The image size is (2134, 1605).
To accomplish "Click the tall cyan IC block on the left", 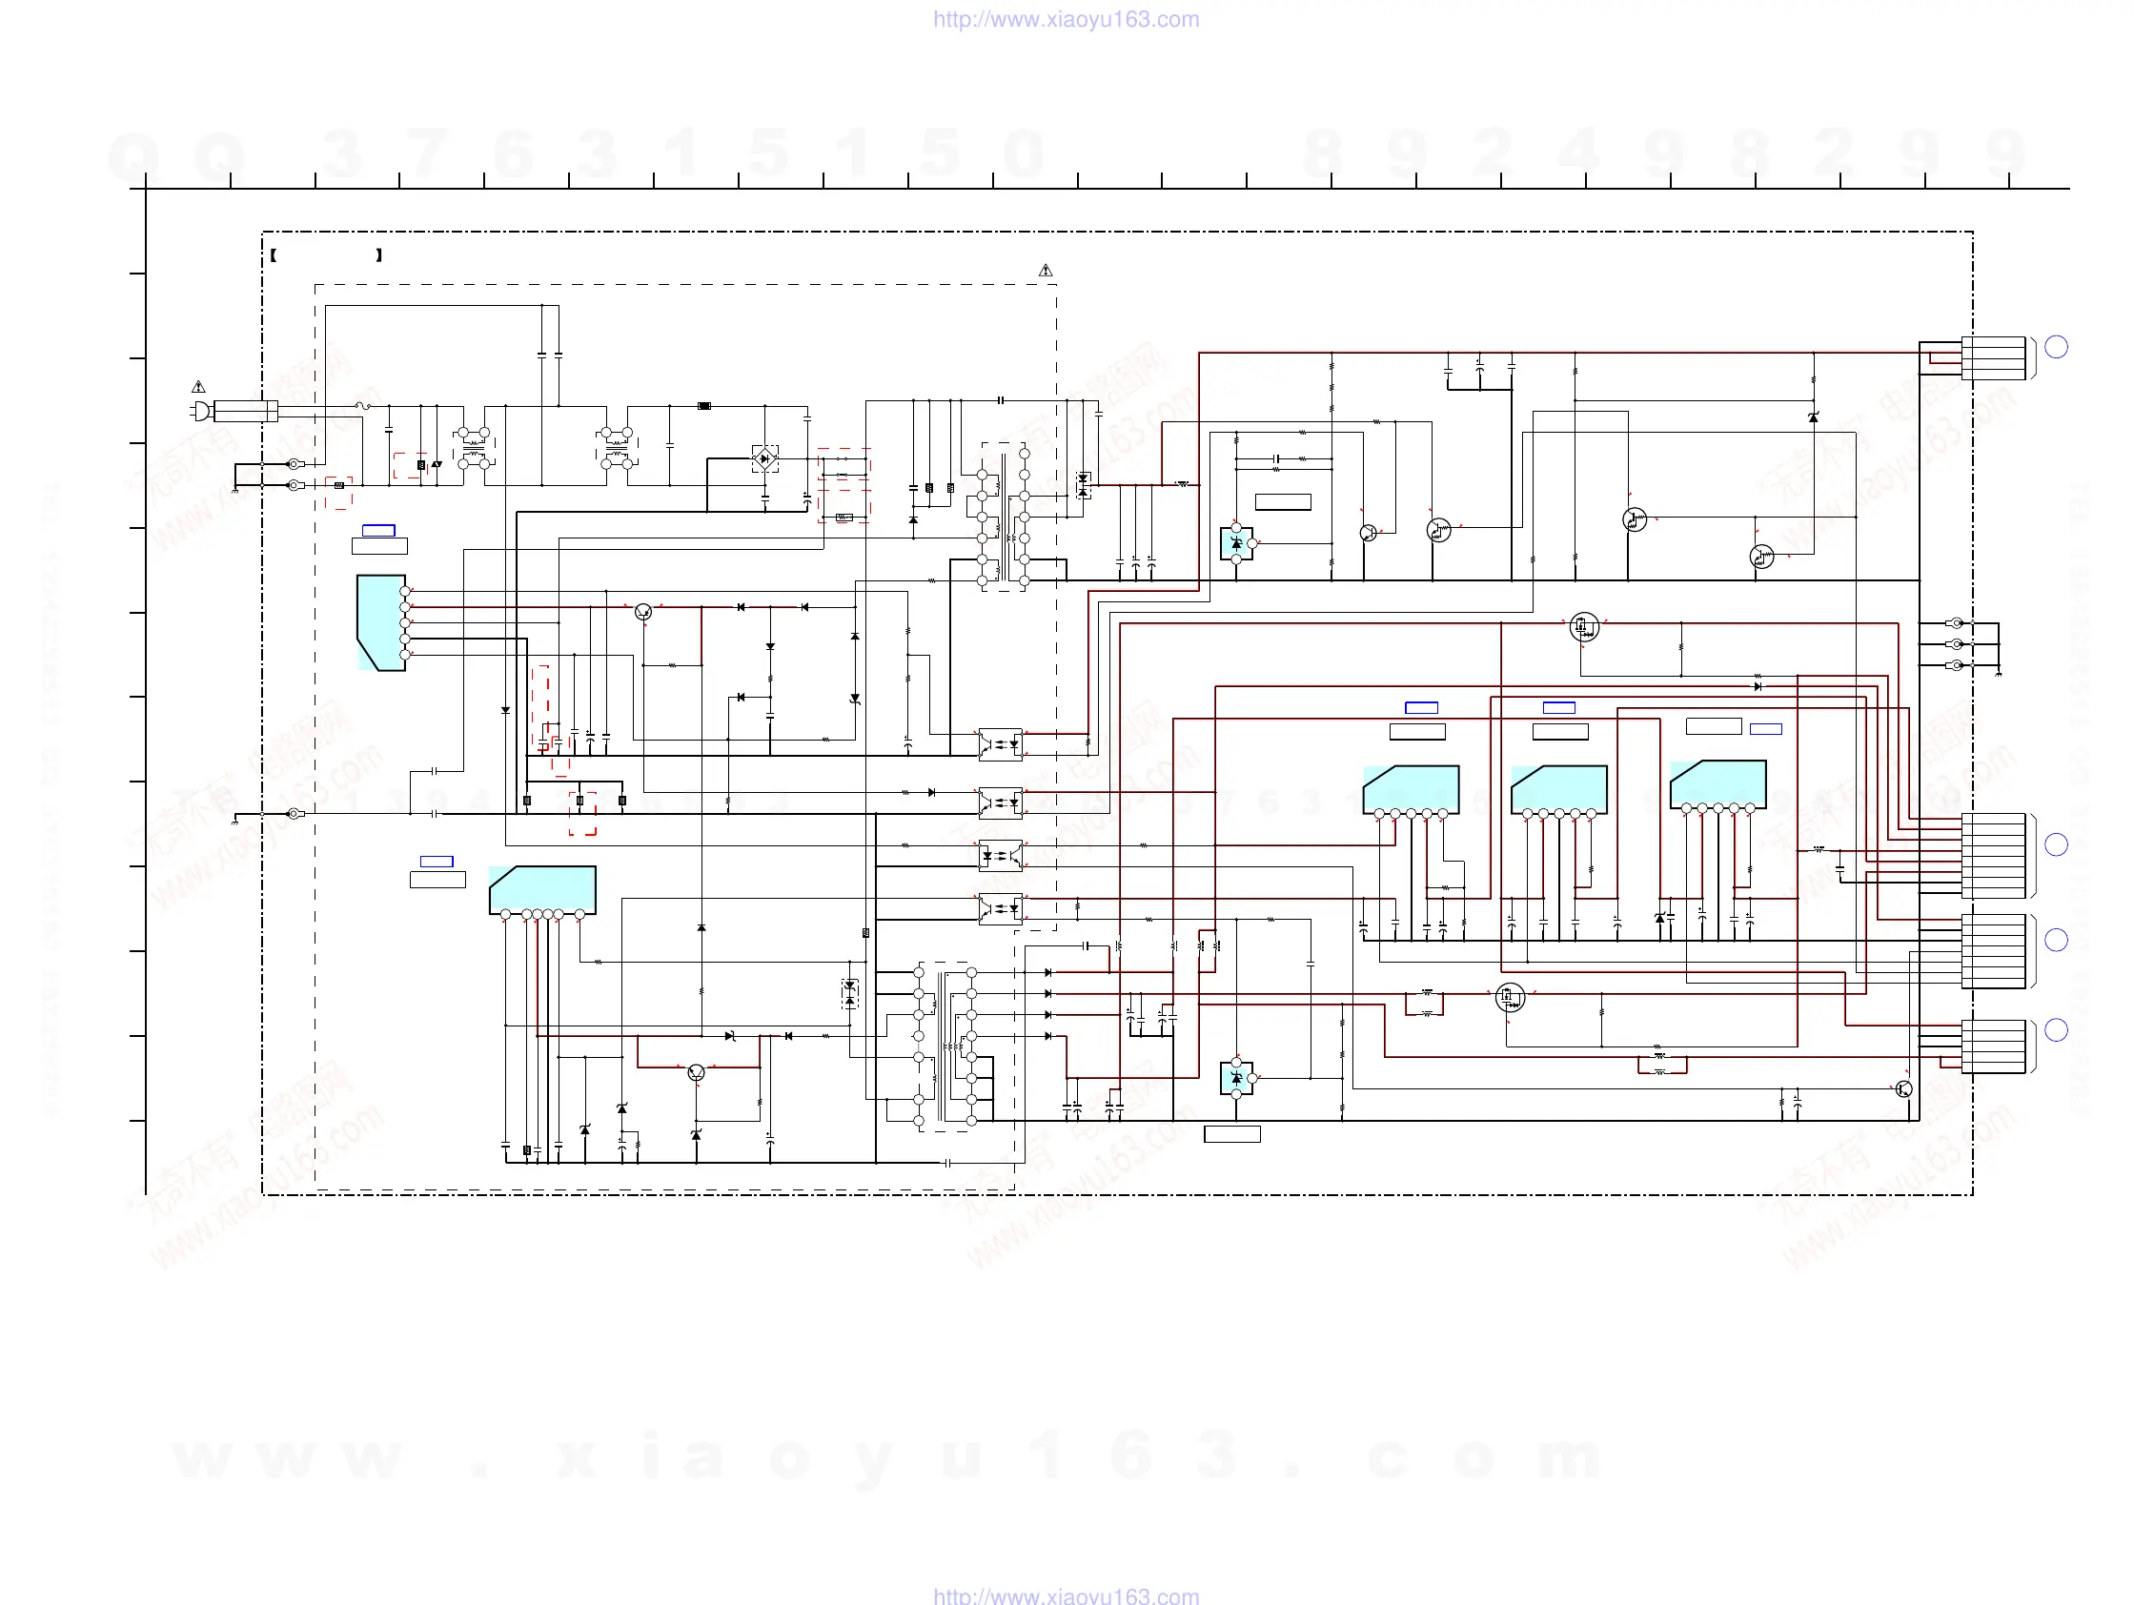I will pos(381,622).
